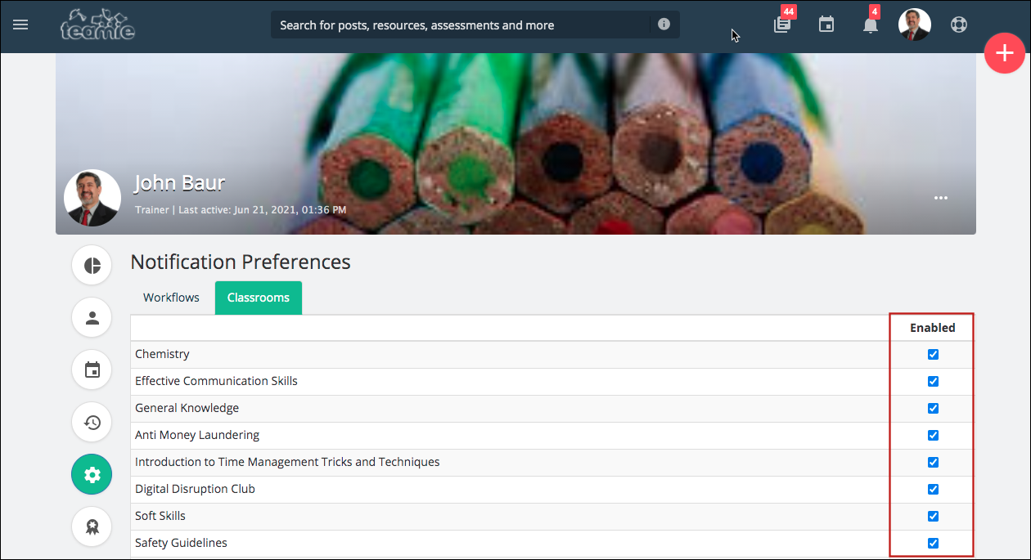Toggle Safety Guidelines enabled checkbox
This screenshot has width=1031, height=560.
(x=933, y=544)
